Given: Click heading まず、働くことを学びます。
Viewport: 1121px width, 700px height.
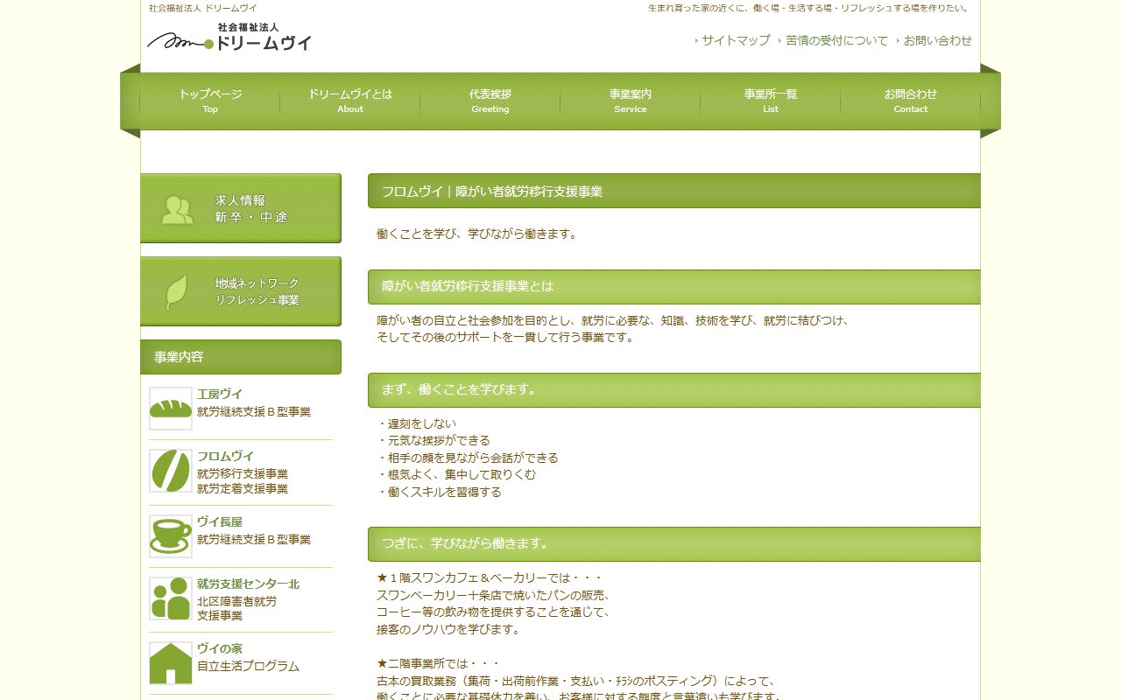Looking at the screenshot, I should pos(674,390).
